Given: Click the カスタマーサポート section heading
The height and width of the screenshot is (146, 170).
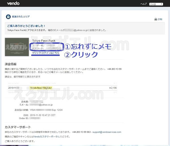Looking at the screenshot, I should pyautogui.click(x=18, y=127).
